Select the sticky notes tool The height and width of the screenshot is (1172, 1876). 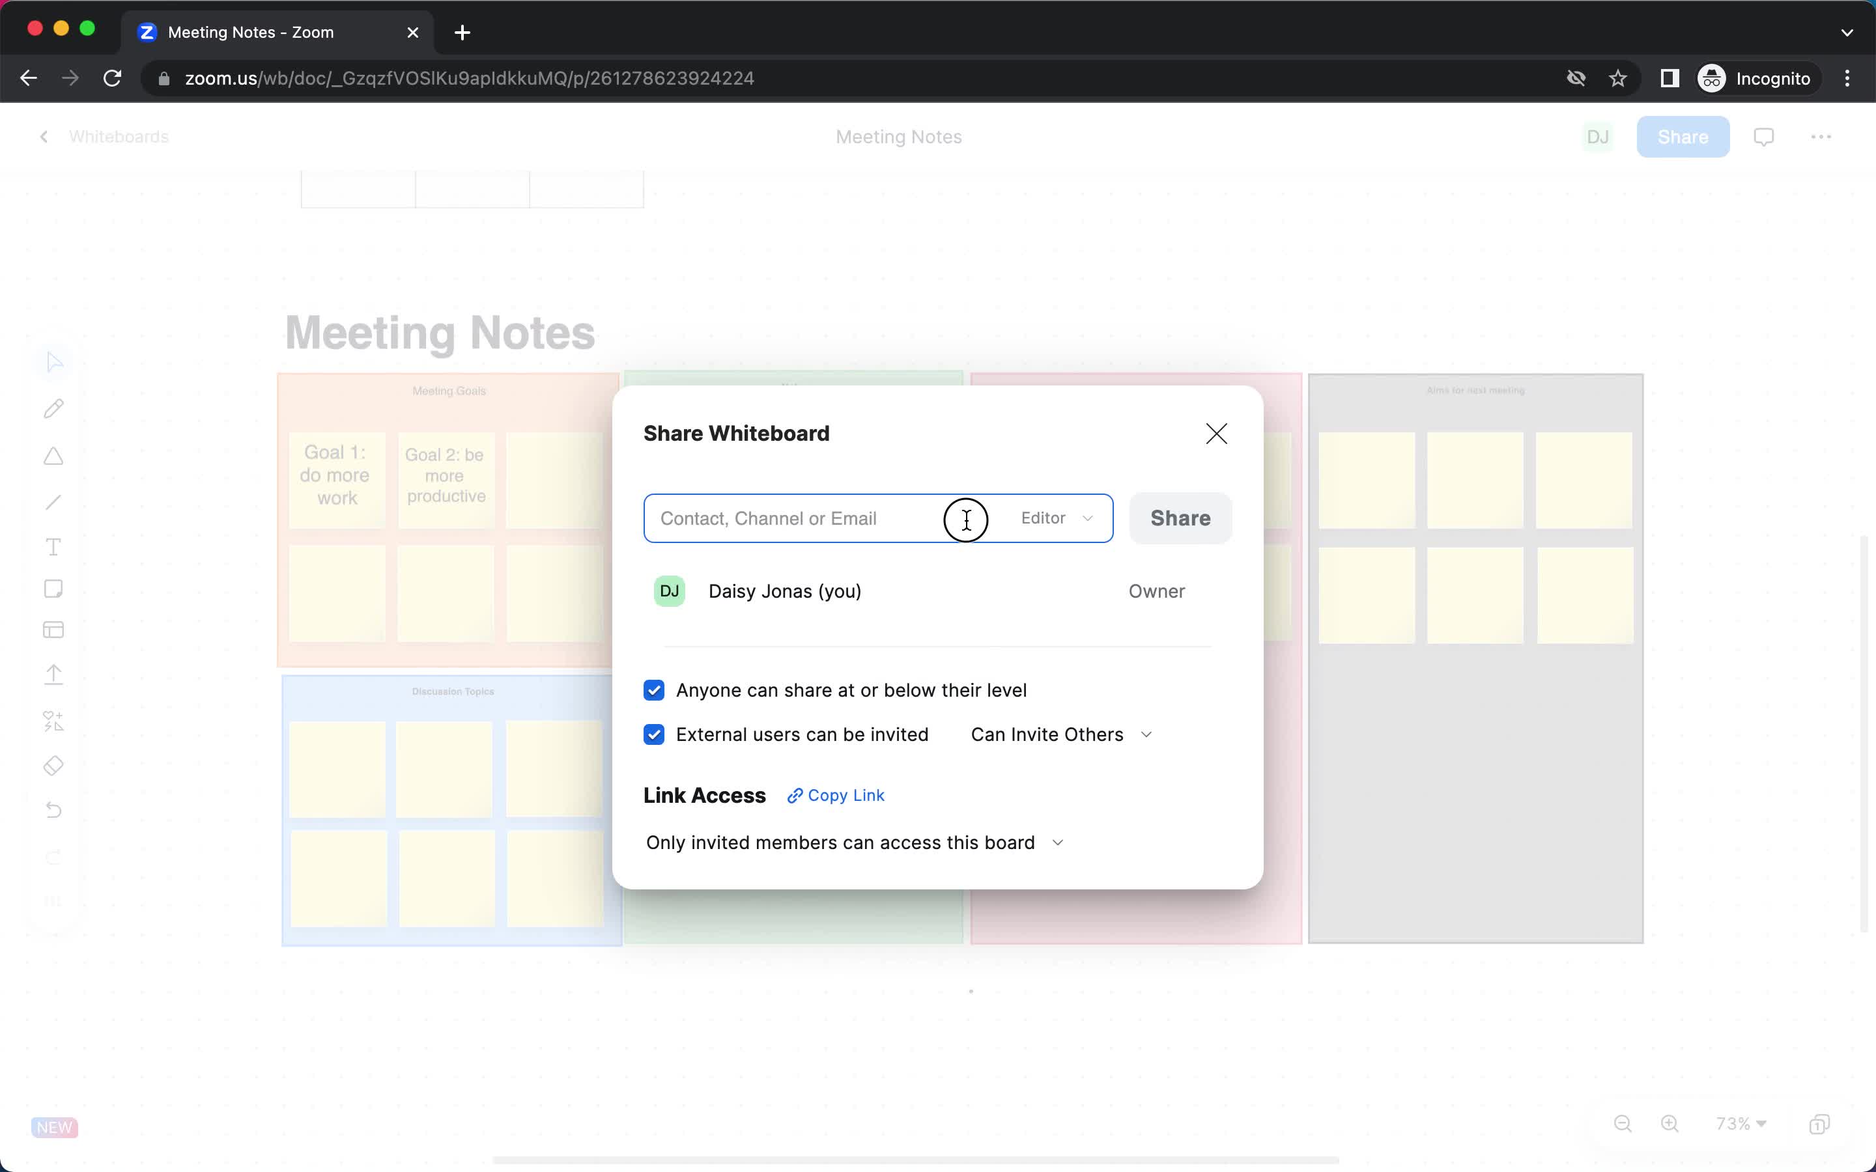coord(54,587)
